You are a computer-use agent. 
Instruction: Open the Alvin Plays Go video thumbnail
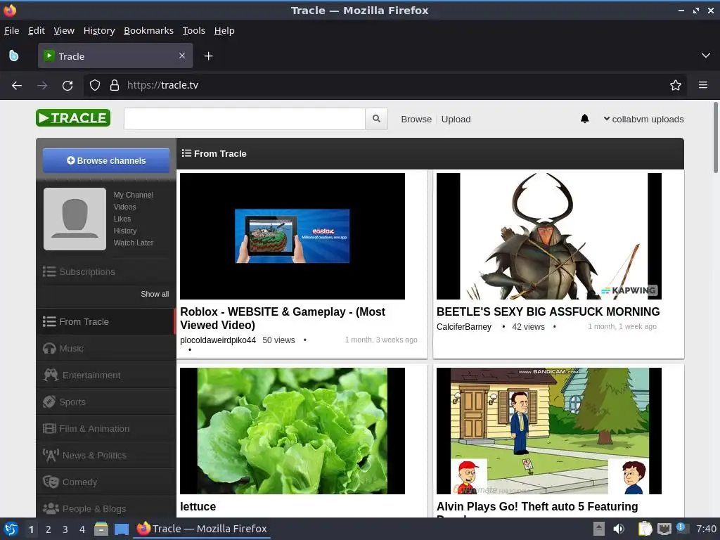click(548, 431)
